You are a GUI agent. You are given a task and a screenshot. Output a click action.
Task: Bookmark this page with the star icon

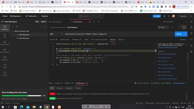136,7
